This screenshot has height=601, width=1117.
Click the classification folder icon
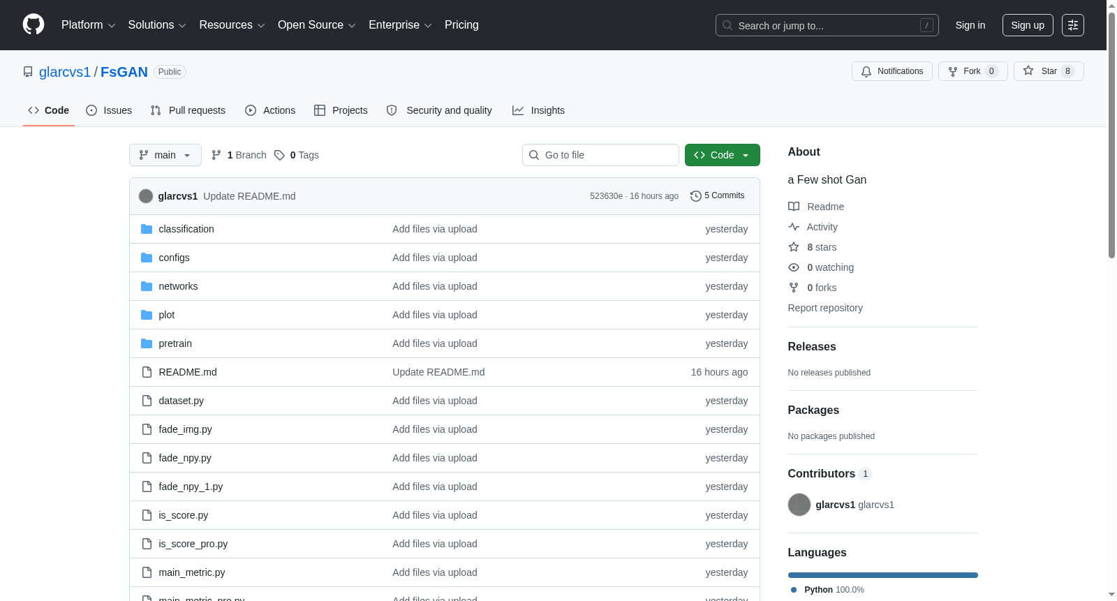147,229
